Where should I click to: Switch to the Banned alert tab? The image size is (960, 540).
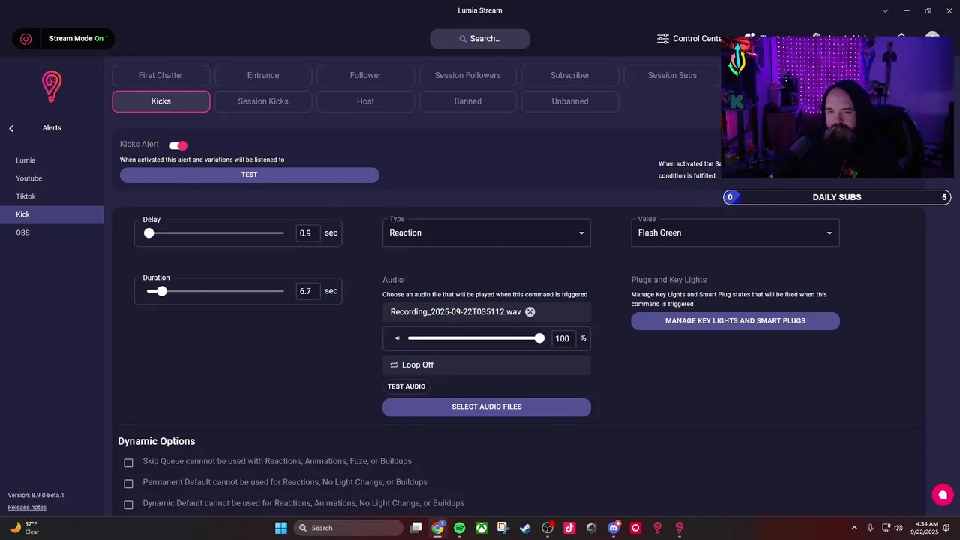point(468,101)
